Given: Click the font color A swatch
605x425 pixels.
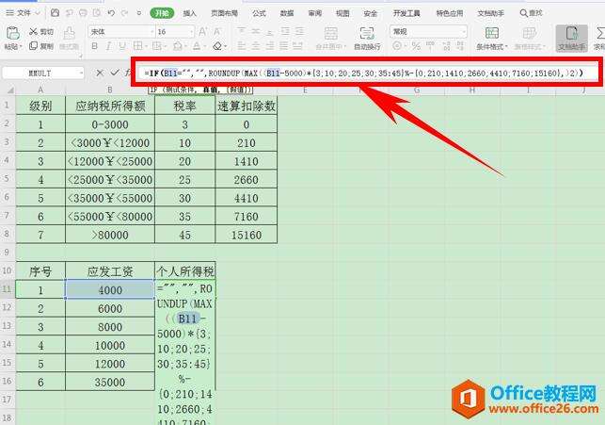Looking at the screenshot, I should [x=196, y=45].
